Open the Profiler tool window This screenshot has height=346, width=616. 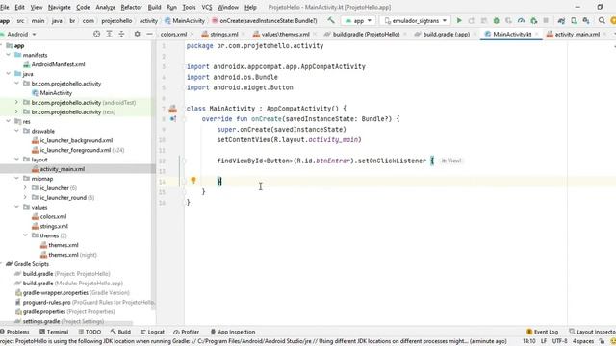[x=186, y=332]
